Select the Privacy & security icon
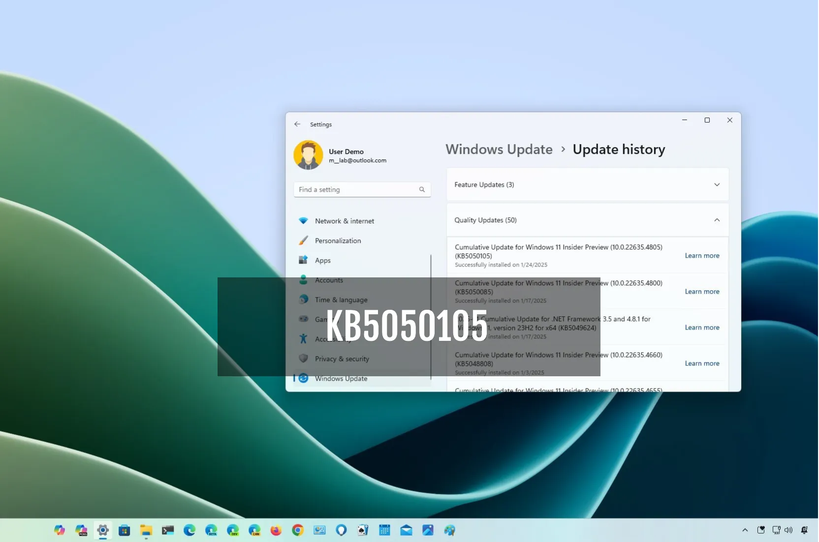Viewport: 819px width, 542px height. click(x=303, y=359)
